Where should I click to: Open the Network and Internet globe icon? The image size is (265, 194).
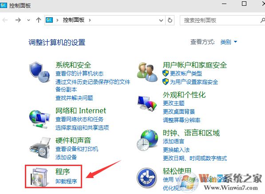(40, 119)
